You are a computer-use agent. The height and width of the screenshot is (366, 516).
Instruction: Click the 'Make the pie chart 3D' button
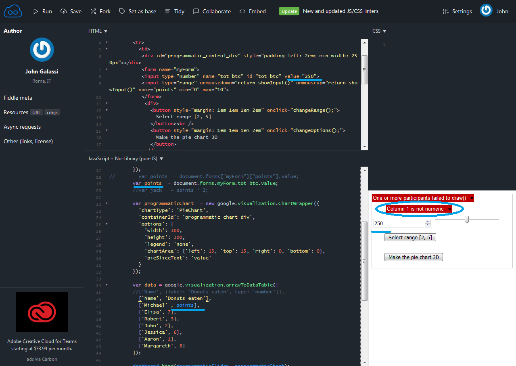click(414, 257)
